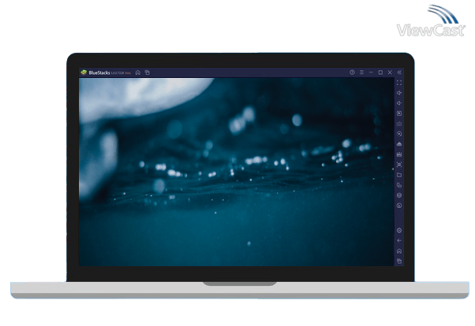Click the volume down icon in the sidebar
Screen dimensions: 475x326
[x=399, y=103]
